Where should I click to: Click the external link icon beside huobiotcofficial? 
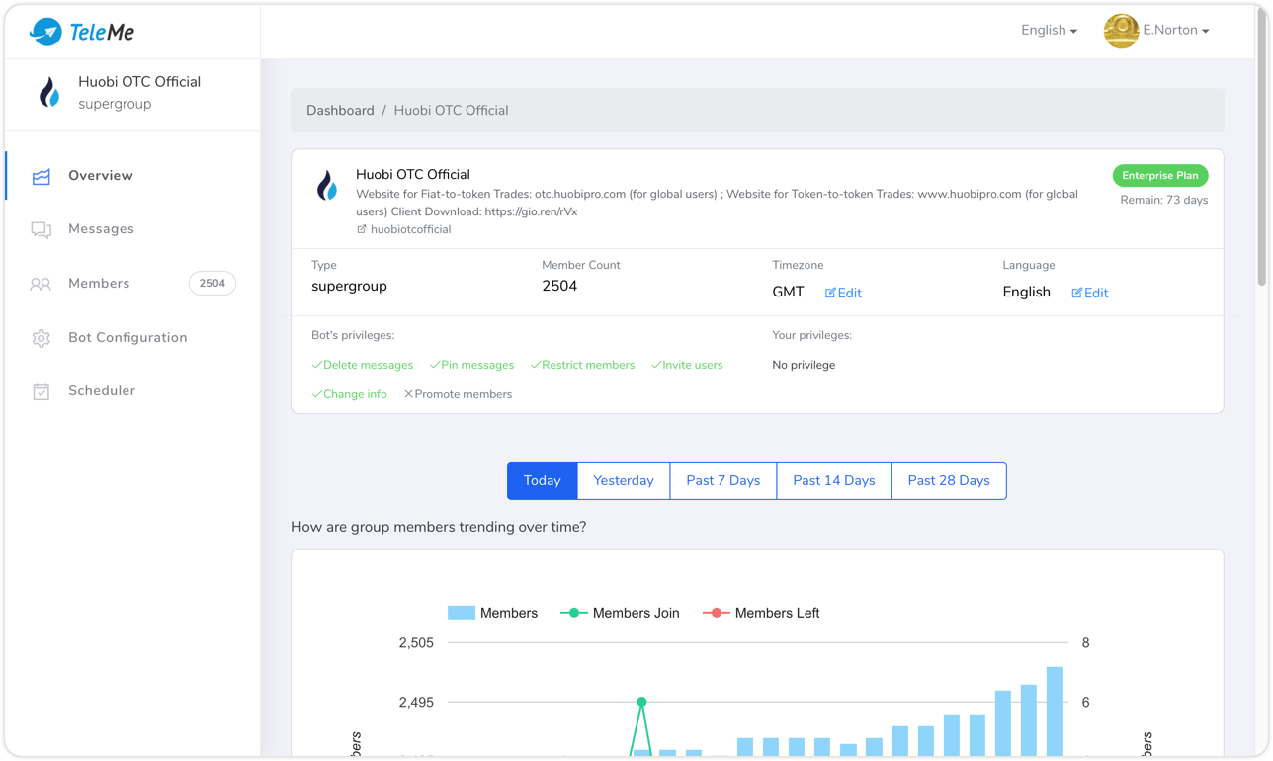pyautogui.click(x=362, y=229)
